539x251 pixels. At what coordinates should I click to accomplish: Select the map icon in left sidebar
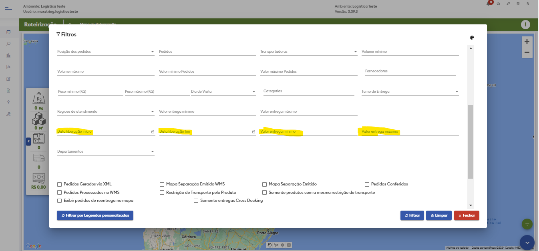click(8, 32)
